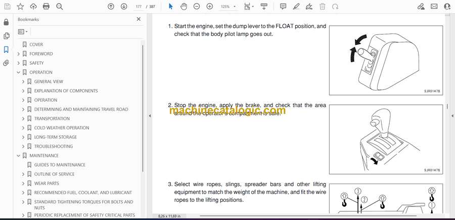Open the 125% zoom level dropdown
Screen dimensions: 455x220
(228, 7)
